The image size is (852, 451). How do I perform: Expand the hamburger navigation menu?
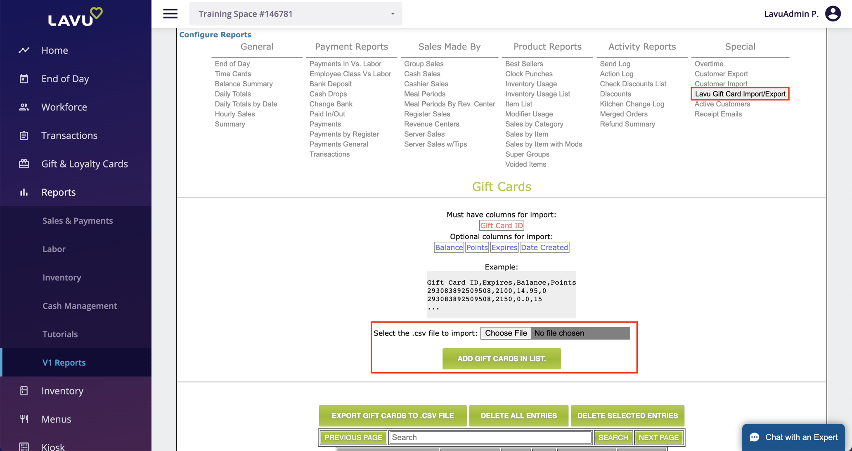coord(170,13)
